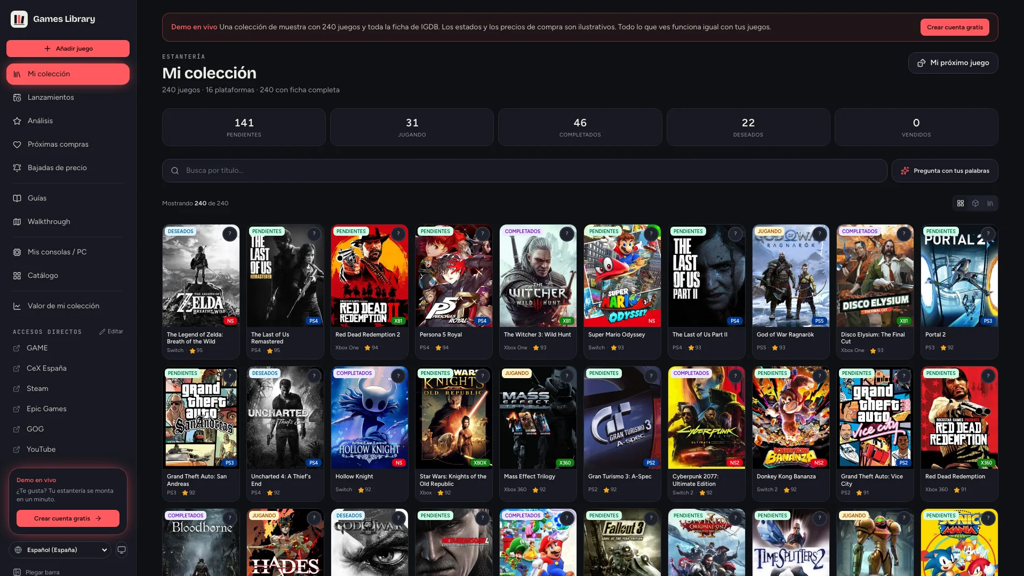Image resolution: width=1024 pixels, height=576 pixels.
Task: Switch to shelf spine view icon
Action: click(x=990, y=203)
